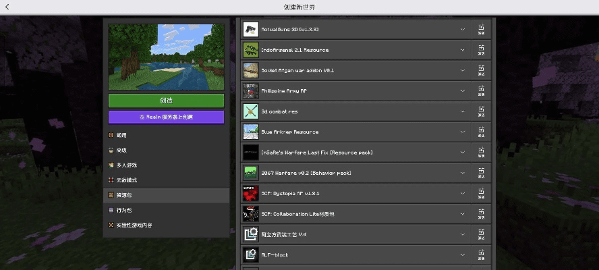Click the SCP: Collaboration Lite thumbnail
The image size is (599, 270).
[251, 214]
